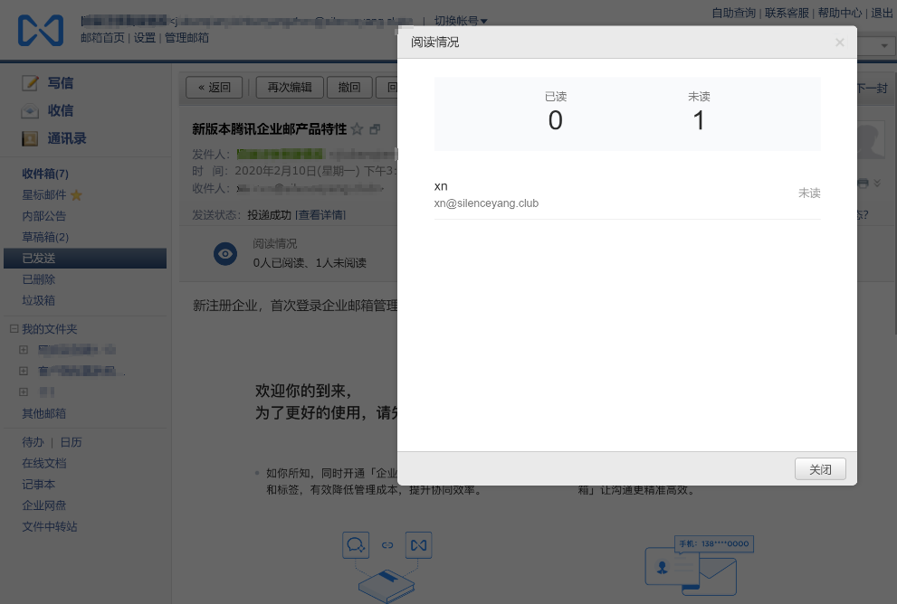Click the 写信 compose icon
This screenshot has height=604, width=897.
point(30,82)
